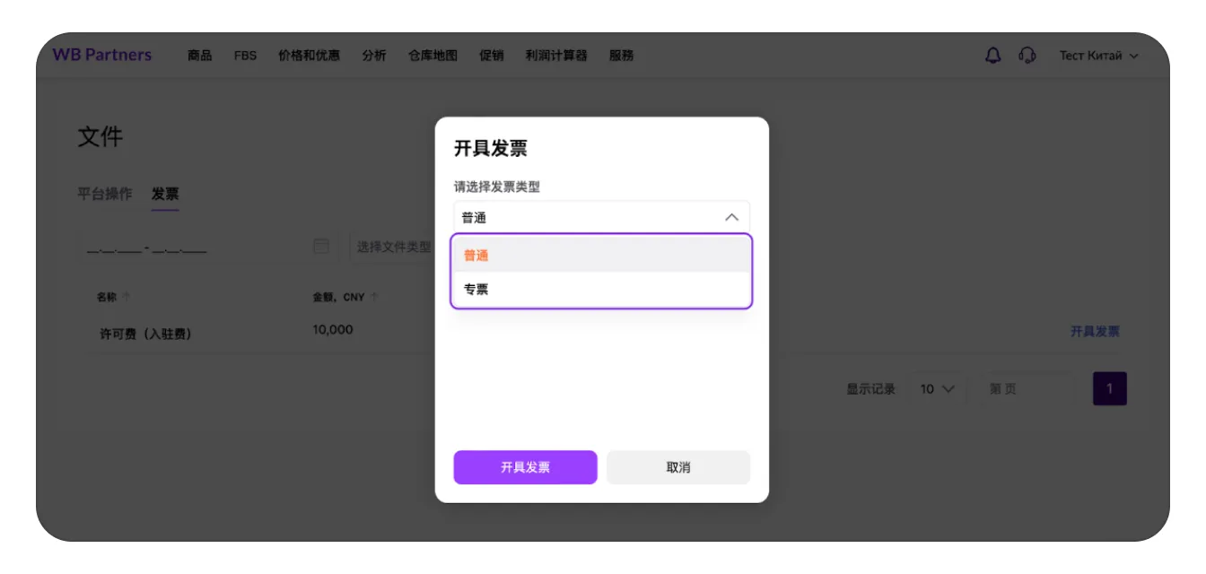The image size is (1206, 574).
Task: Open the 商品 menu
Action: [x=199, y=56]
